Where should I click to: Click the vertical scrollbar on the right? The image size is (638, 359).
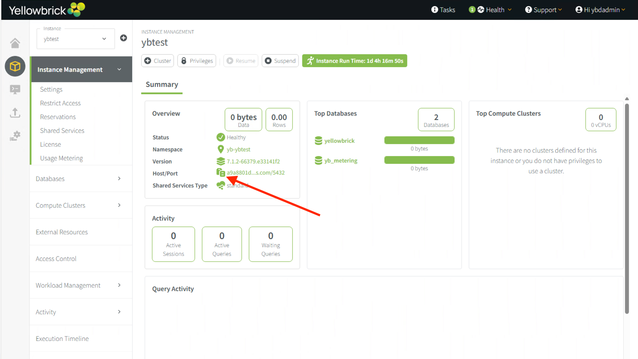(x=626, y=206)
